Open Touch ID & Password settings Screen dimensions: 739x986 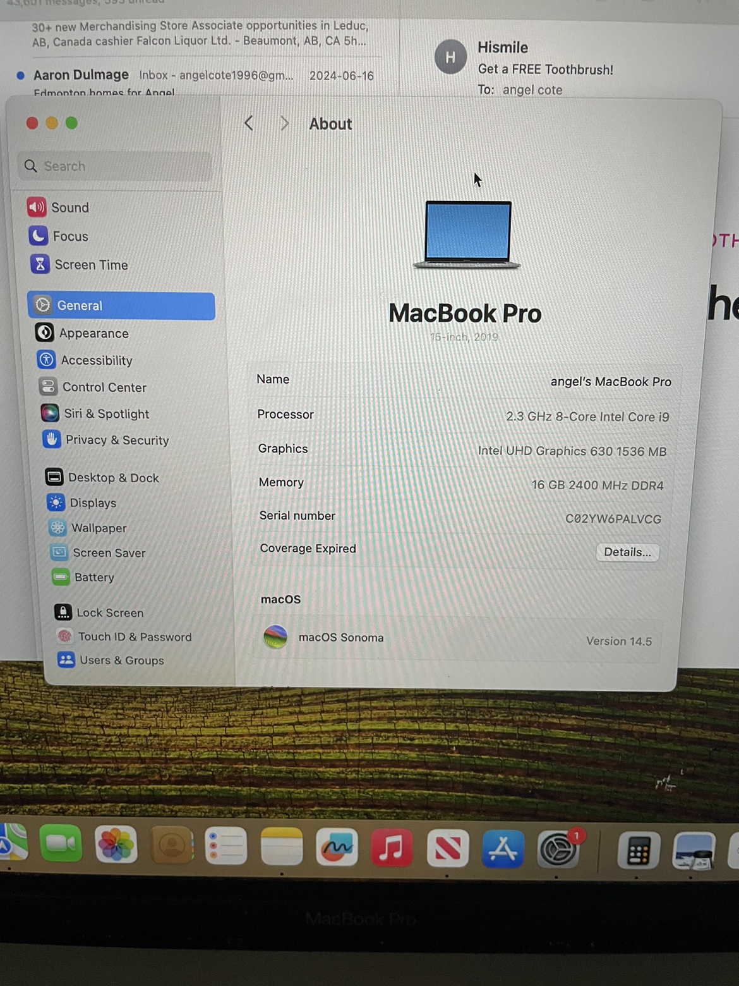click(124, 636)
